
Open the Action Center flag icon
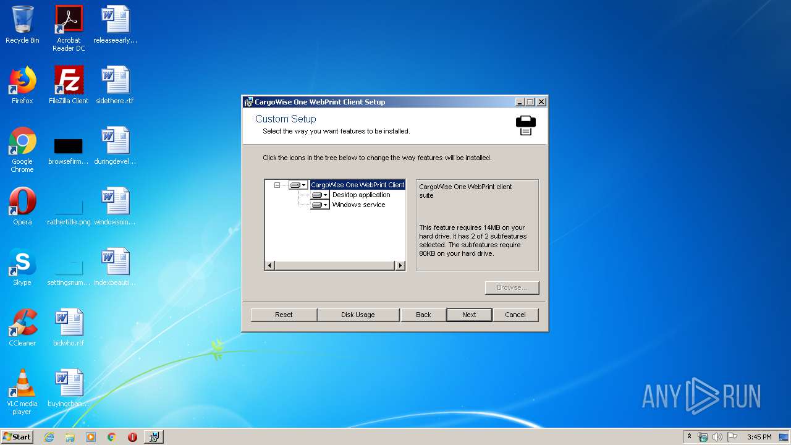coord(732,437)
